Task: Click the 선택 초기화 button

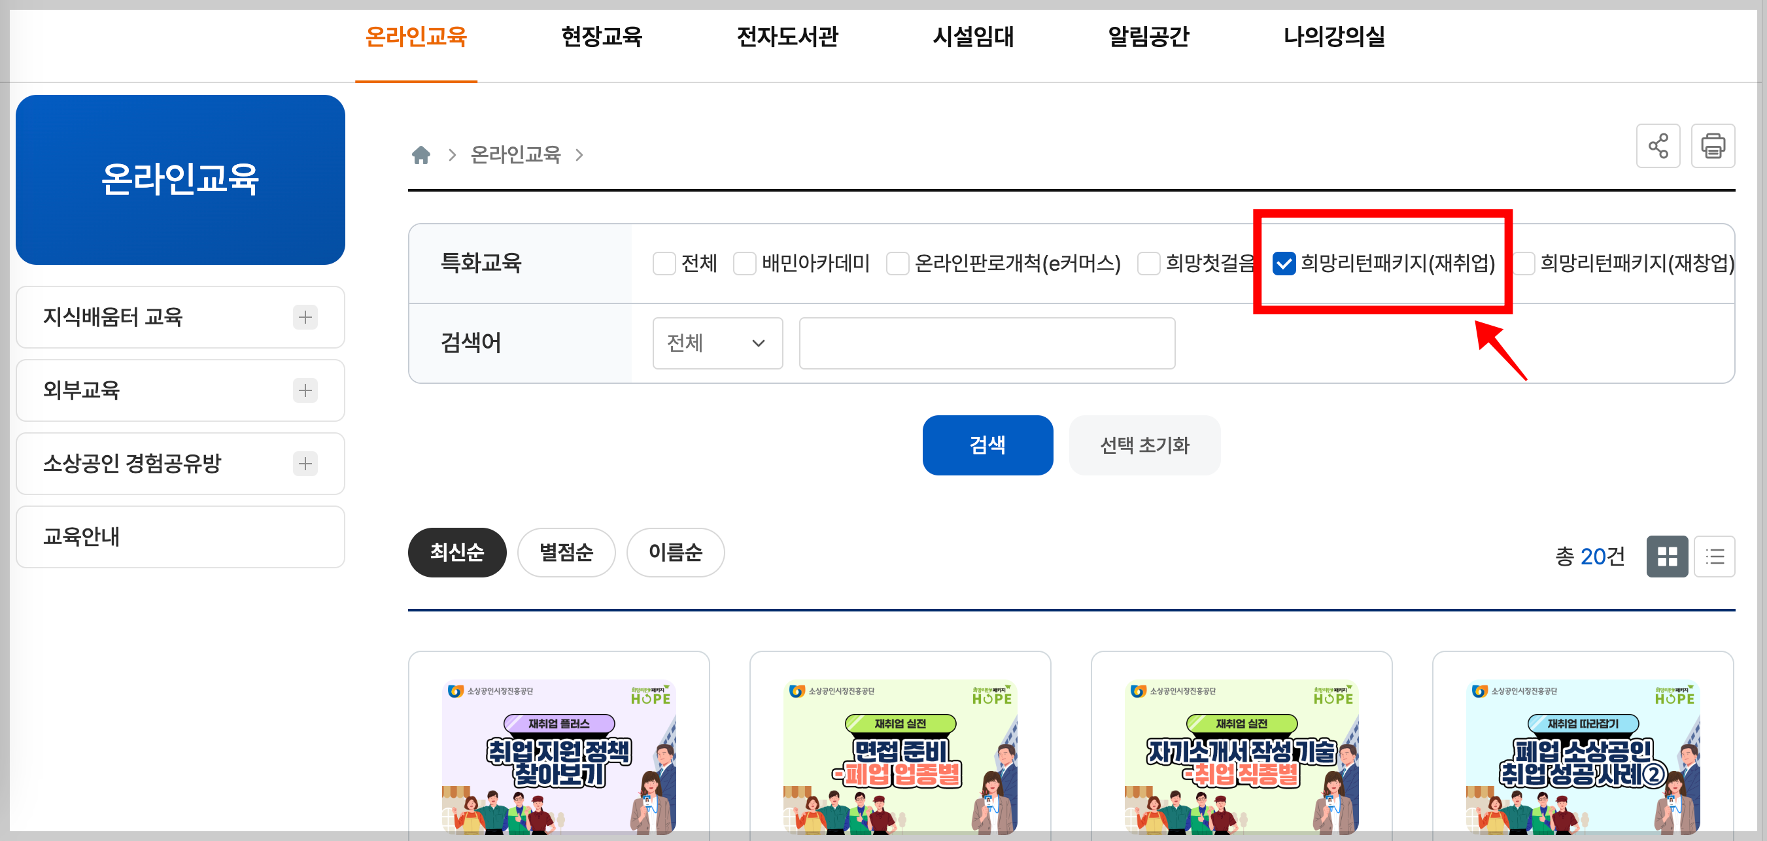Action: coord(1144,445)
